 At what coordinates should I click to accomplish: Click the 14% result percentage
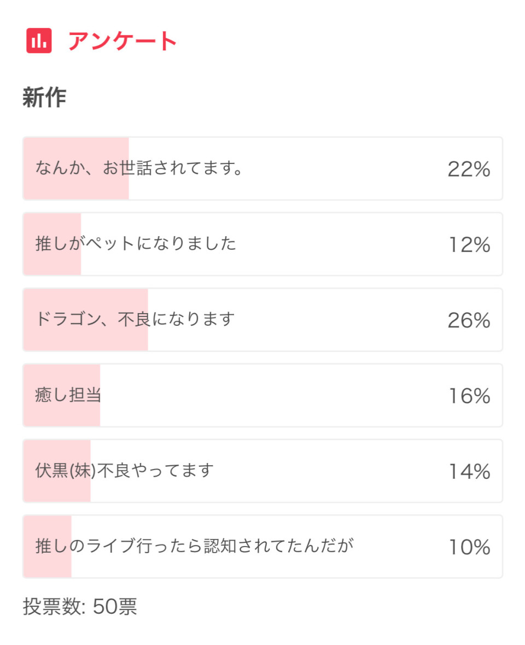(x=469, y=471)
